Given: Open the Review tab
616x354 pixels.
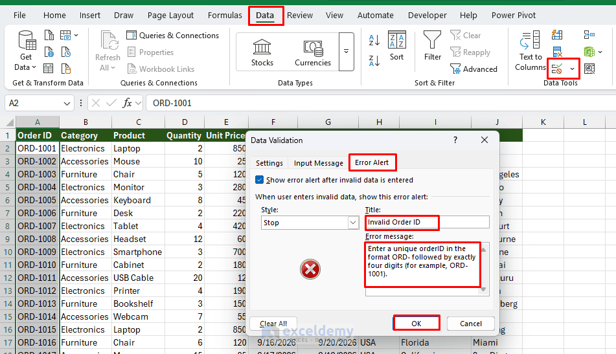Looking at the screenshot, I should pos(300,16).
